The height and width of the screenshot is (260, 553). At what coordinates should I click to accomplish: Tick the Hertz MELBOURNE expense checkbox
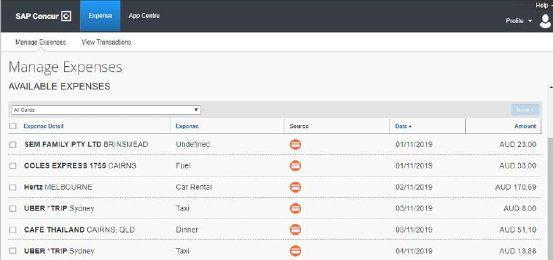(x=13, y=187)
